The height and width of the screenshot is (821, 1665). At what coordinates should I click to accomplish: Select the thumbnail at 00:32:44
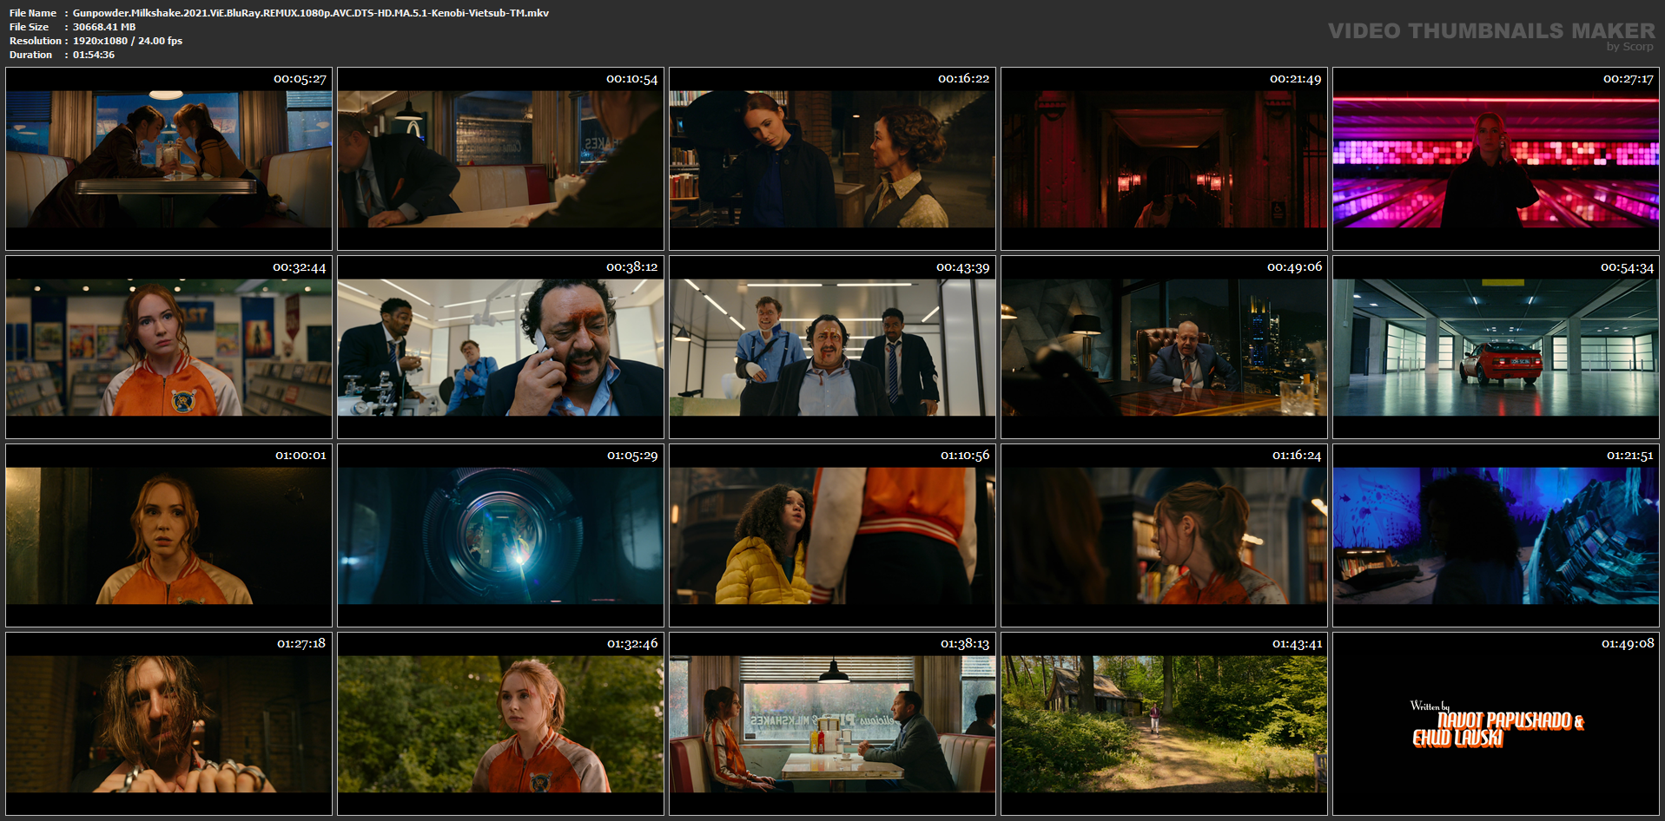pyautogui.click(x=168, y=347)
